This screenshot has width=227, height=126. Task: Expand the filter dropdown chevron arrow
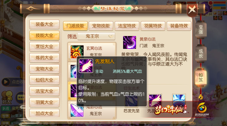coord(111,36)
